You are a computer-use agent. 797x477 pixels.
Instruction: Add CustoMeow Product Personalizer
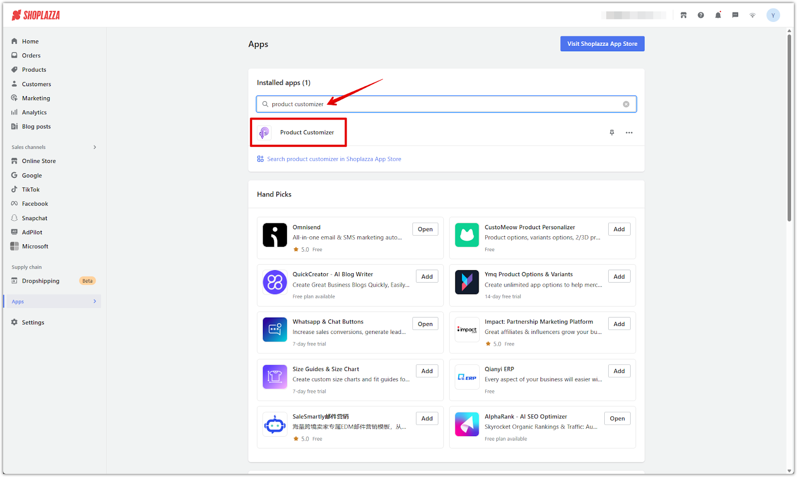tap(619, 229)
